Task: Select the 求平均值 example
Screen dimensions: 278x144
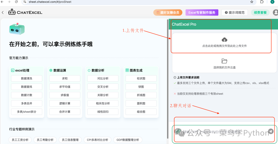Action: click(65, 87)
